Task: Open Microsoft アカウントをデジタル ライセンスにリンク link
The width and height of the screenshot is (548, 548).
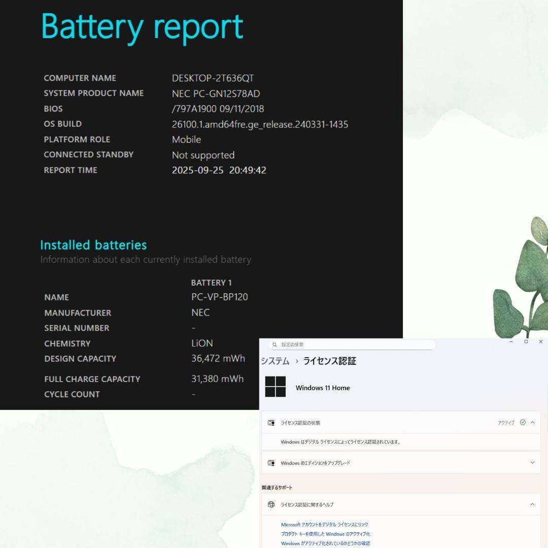Action: [325, 525]
